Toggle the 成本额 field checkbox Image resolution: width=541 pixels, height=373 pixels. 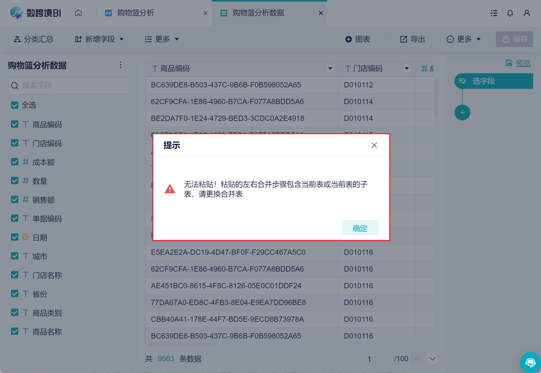click(15, 162)
